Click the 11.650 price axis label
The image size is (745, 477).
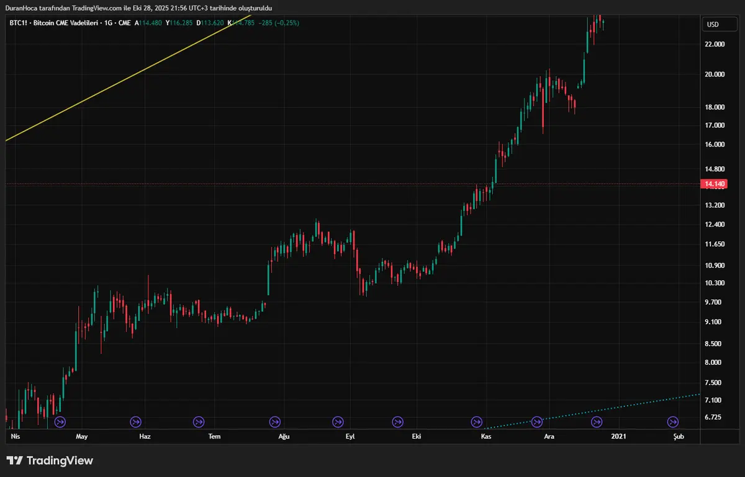[x=715, y=244]
